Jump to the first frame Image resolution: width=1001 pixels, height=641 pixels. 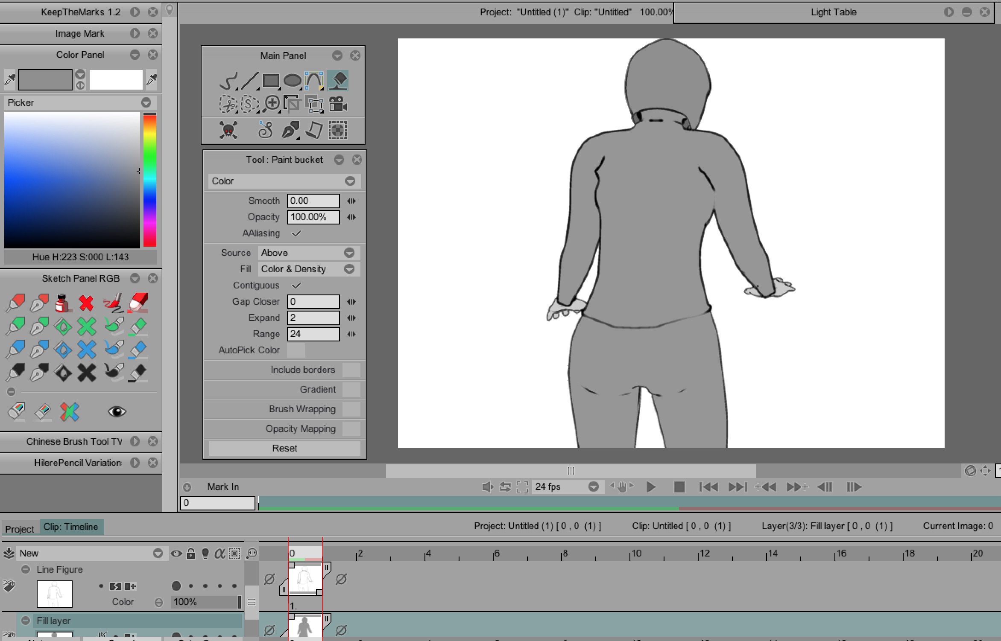point(708,487)
